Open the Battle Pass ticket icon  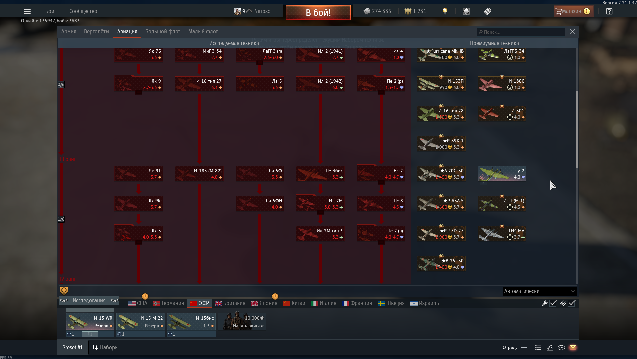[x=488, y=11]
